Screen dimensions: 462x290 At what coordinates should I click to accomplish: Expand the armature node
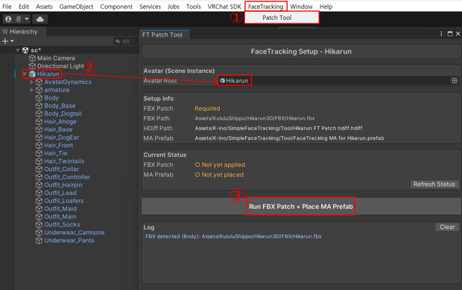tap(32, 90)
